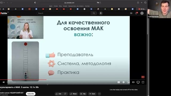Show Safari tab overview
This screenshot has height=96, width=171.
pos(145,2)
